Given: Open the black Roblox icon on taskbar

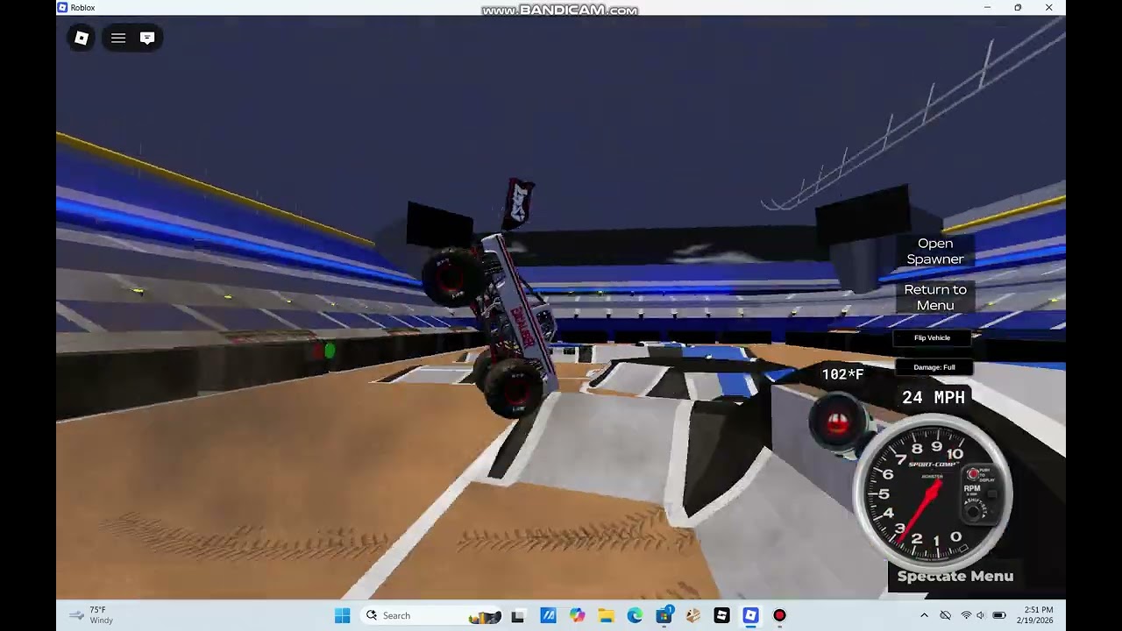Looking at the screenshot, I should point(721,615).
